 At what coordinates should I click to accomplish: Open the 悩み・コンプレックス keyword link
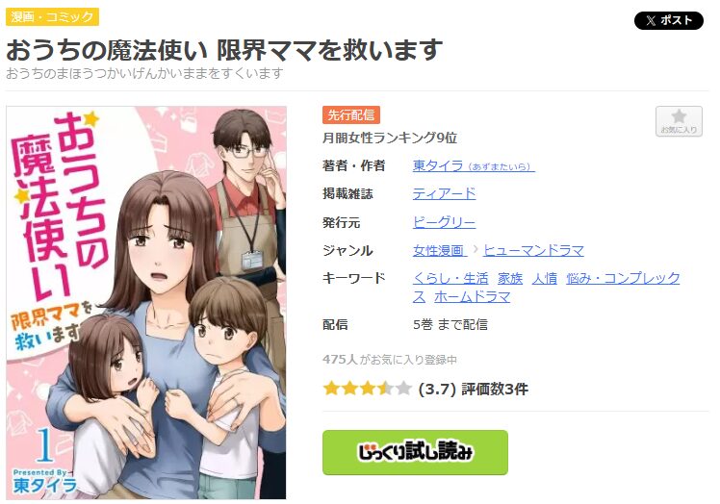[x=623, y=278]
